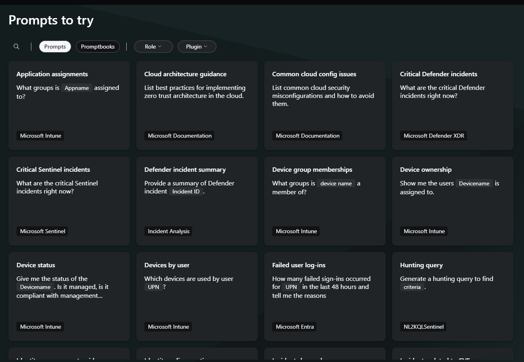Screen dimensions: 524x362
Task: Click the UPN placeholder in Devices by user
Action: point(153,287)
